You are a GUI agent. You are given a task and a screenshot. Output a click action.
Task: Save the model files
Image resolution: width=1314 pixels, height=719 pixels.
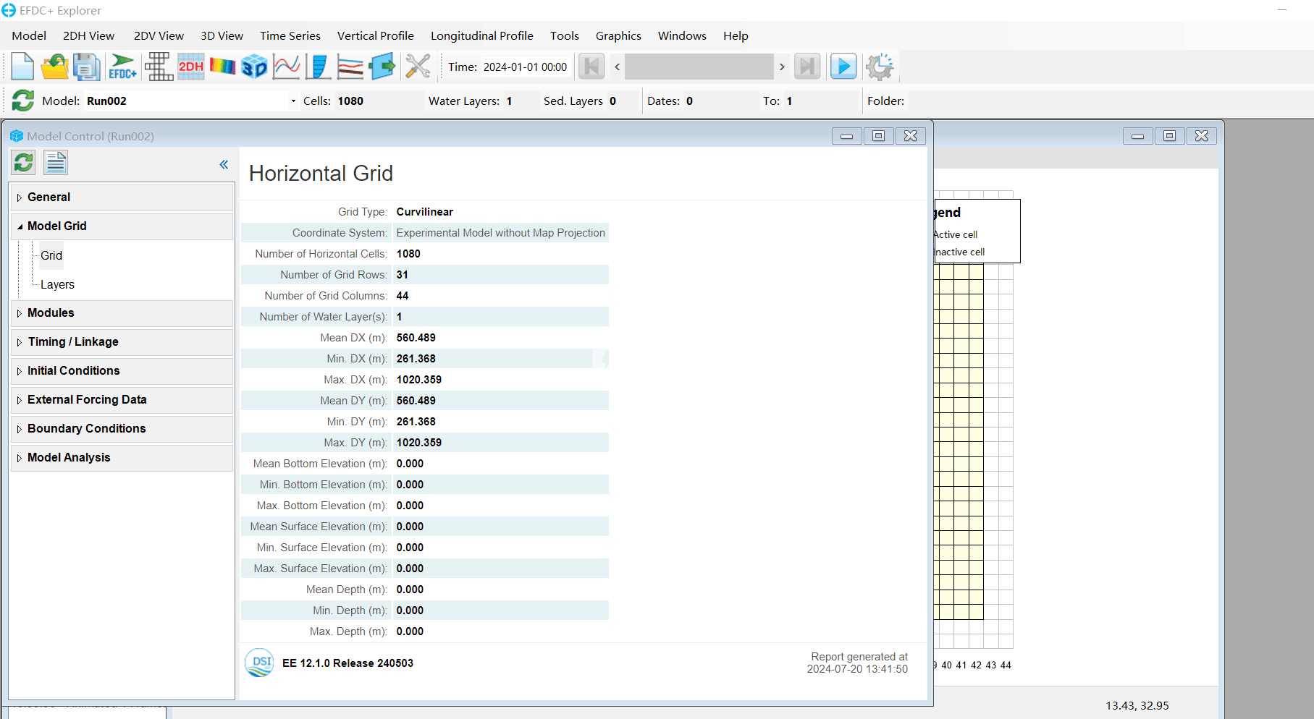(86, 67)
